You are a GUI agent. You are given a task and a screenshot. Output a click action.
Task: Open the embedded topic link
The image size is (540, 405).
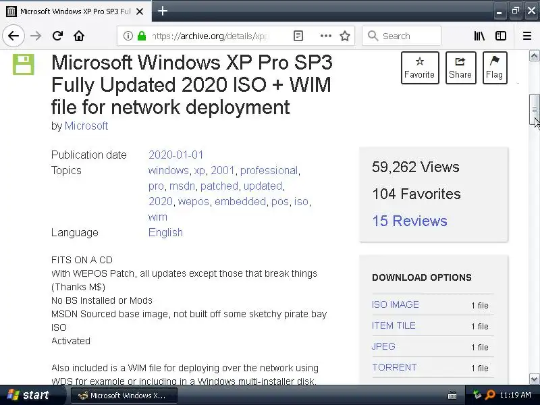click(240, 201)
